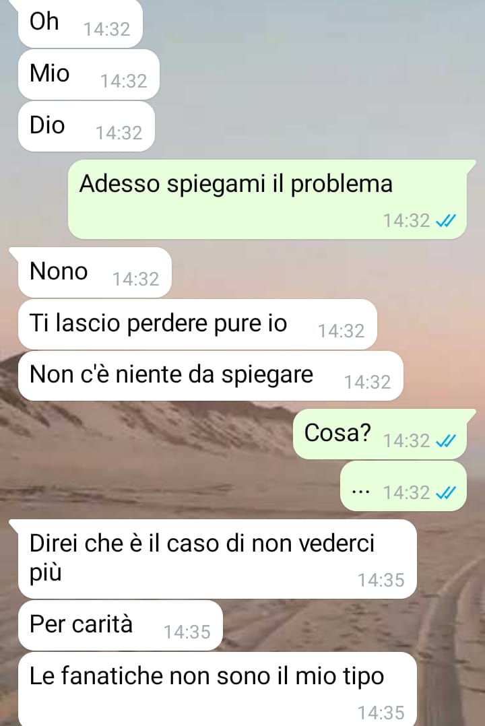Tap the 'Per carità' message bubble
The width and height of the screenshot is (485, 726).
120,626
